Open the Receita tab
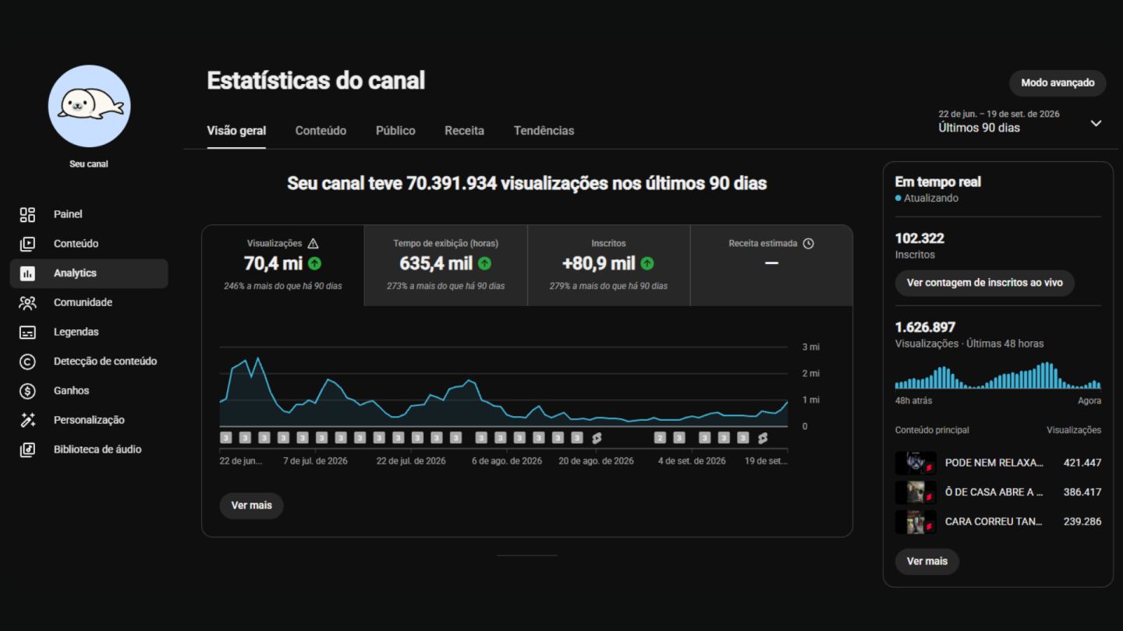This screenshot has height=631, width=1123. tap(464, 131)
